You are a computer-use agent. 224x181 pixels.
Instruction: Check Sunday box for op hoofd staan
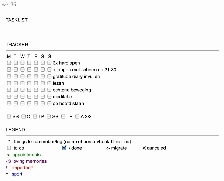(x=49, y=103)
